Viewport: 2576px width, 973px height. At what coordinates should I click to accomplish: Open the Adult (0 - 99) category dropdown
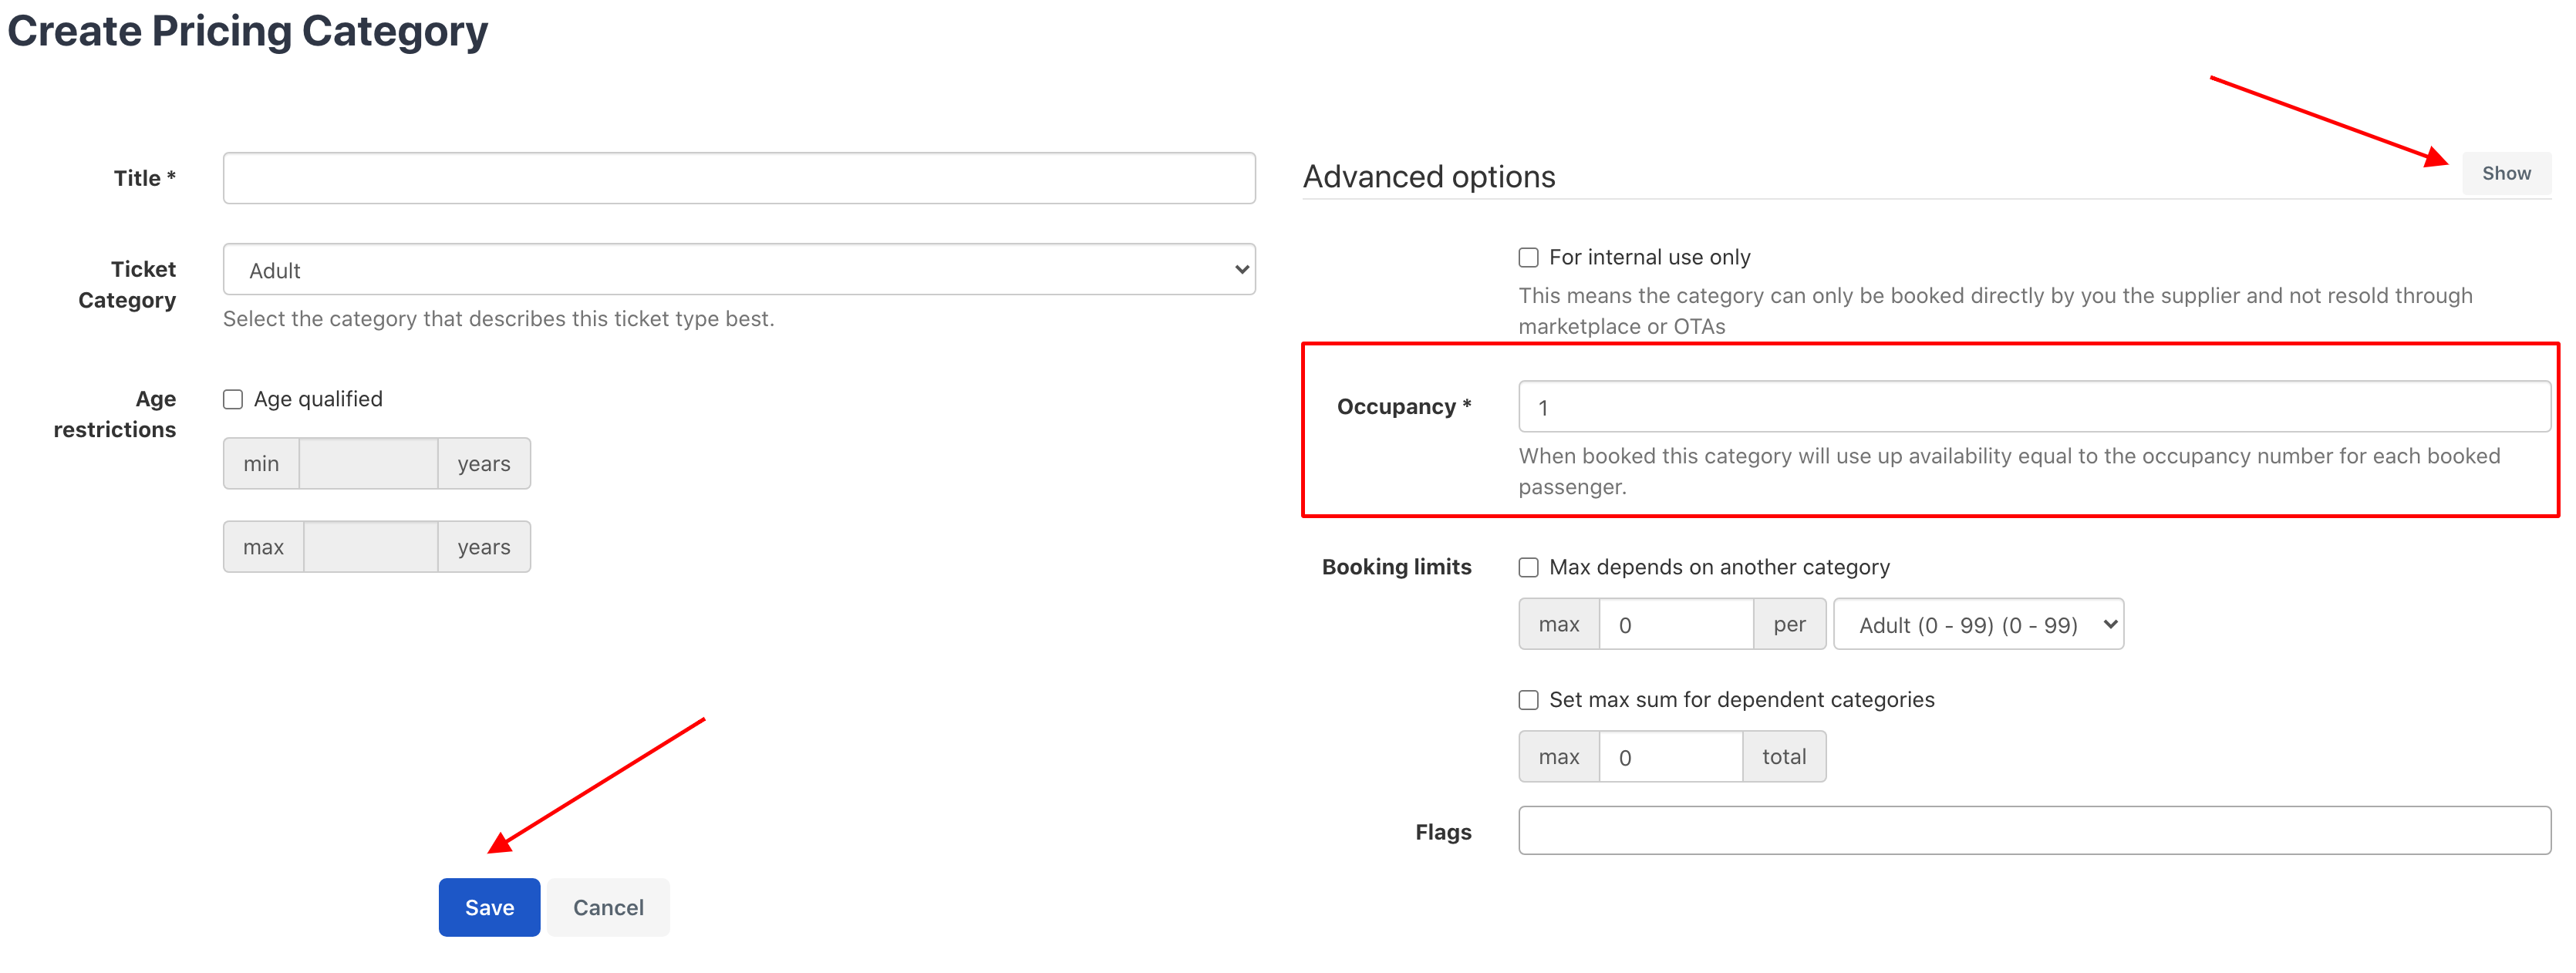point(1978,624)
